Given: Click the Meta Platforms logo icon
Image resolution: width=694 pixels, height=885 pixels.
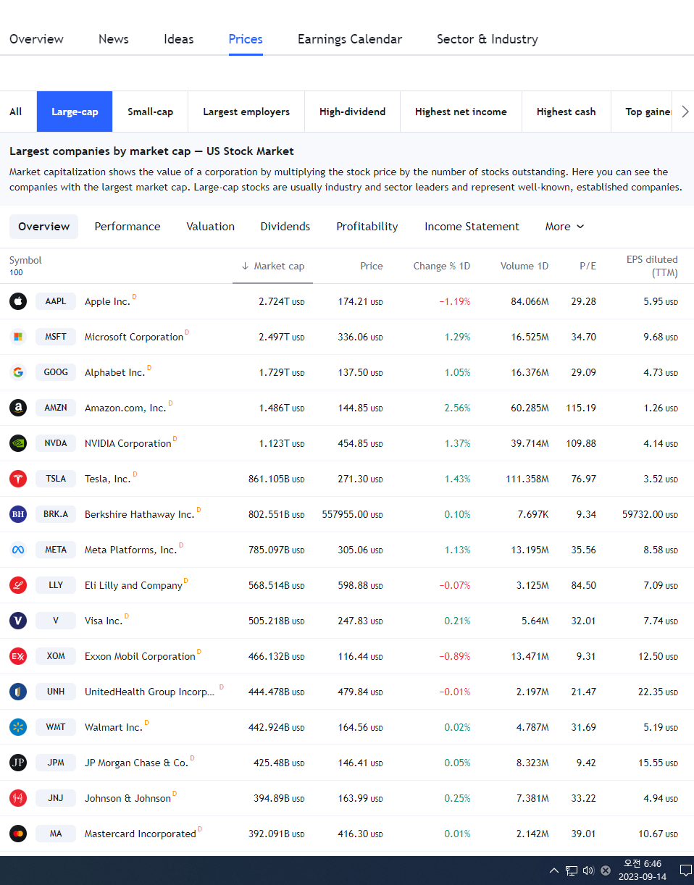Looking at the screenshot, I should click(x=18, y=550).
